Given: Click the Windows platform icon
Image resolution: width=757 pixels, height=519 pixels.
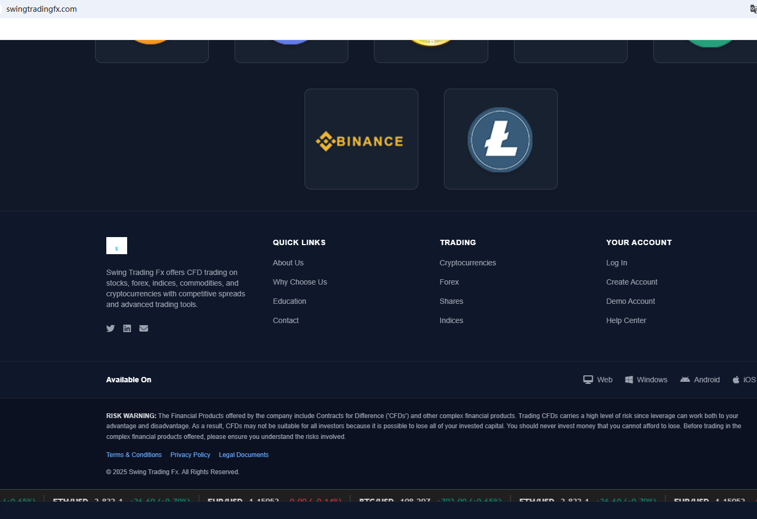Looking at the screenshot, I should pyautogui.click(x=629, y=380).
